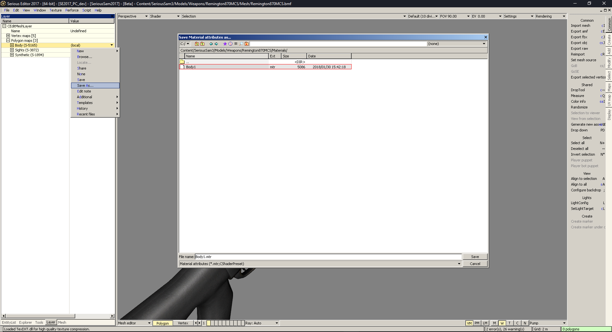The height and width of the screenshot is (332, 612).
Task: Open the Shader dropdown
Action: [x=165, y=16]
